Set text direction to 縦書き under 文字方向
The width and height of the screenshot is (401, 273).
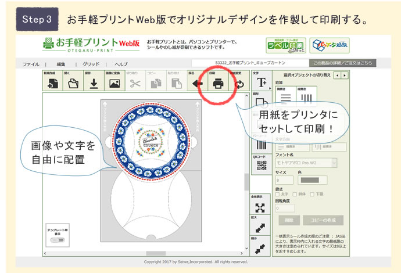pyautogui.click(x=329, y=147)
